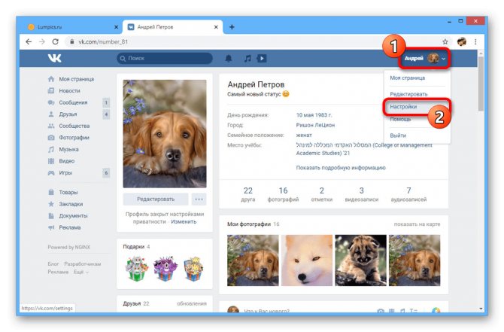
Task: Open Сообщения in the left sidebar
Action: click(x=73, y=102)
